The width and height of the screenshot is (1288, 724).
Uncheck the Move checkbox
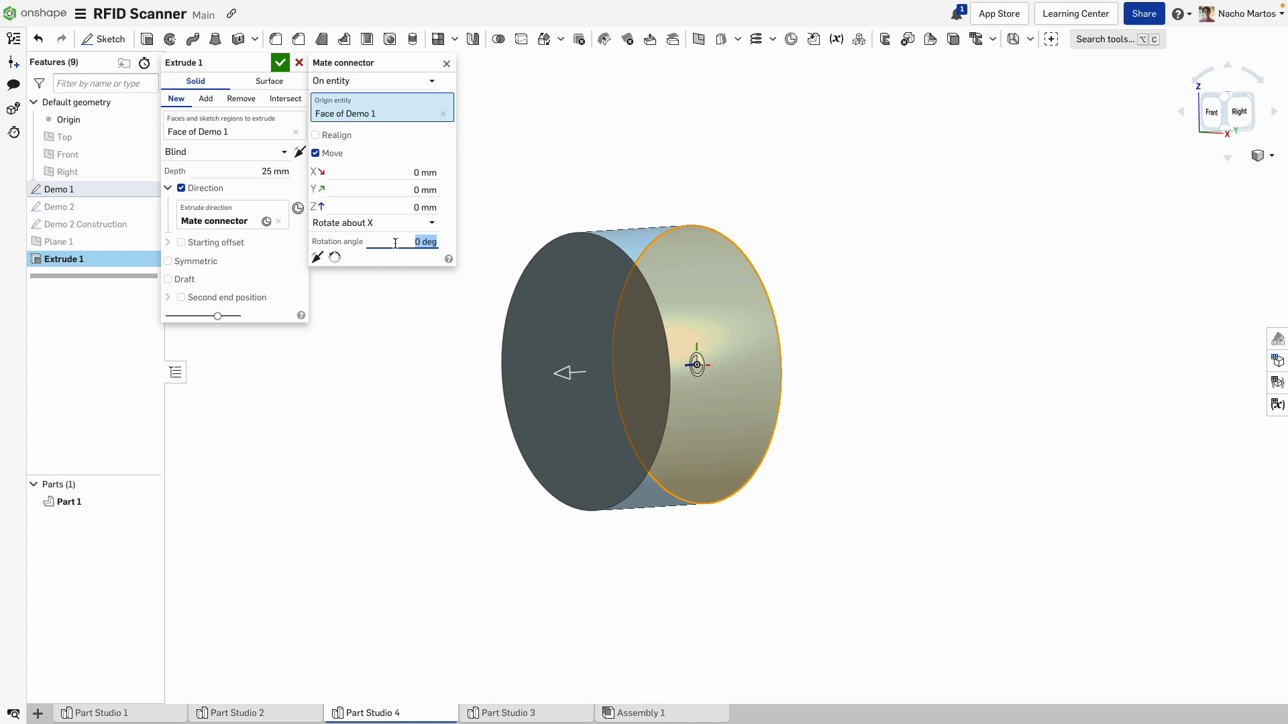tap(315, 154)
